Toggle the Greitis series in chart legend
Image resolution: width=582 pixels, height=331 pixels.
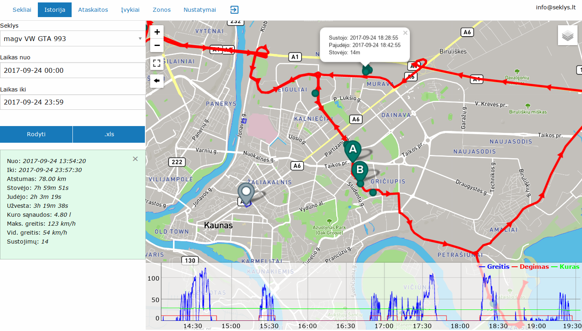(x=494, y=267)
